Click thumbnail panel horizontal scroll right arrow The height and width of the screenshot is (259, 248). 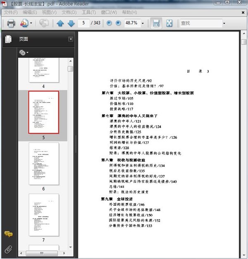click(x=64, y=253)
